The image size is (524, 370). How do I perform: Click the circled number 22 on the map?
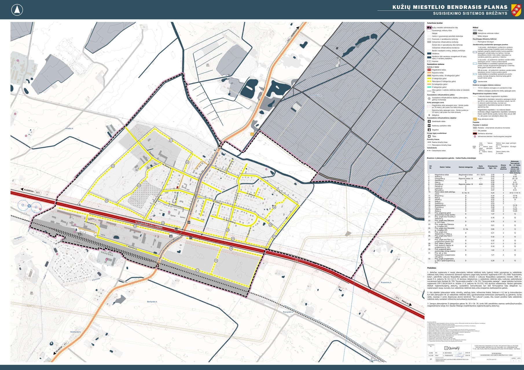113,166
